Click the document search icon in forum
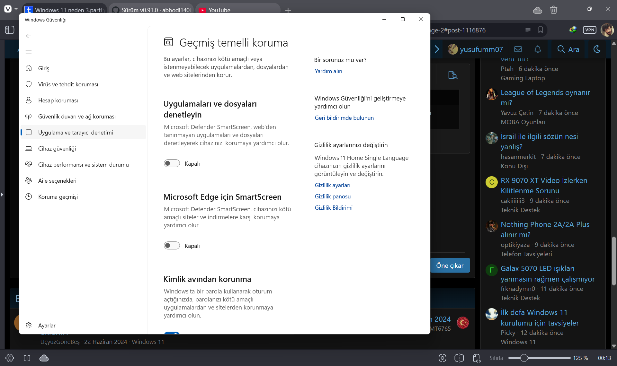Image resolution: width=617 pixels, height=366 pixels. coord(453,75)
